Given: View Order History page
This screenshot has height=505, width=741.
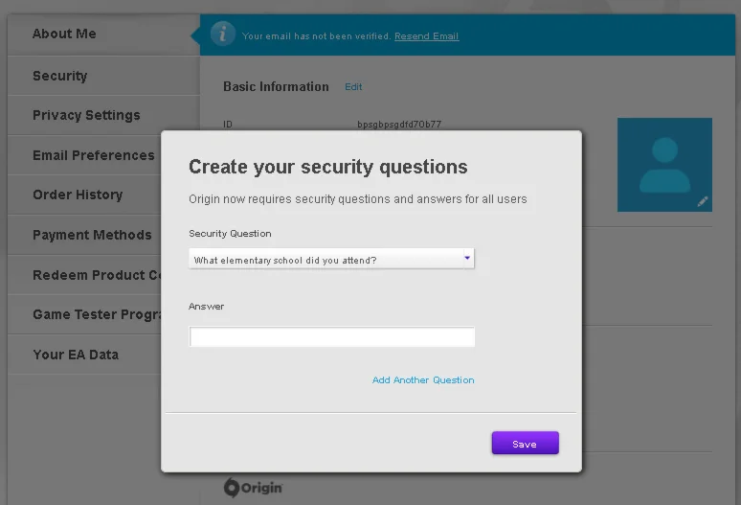Looking at the screenshot, I should tap(78, 195).
